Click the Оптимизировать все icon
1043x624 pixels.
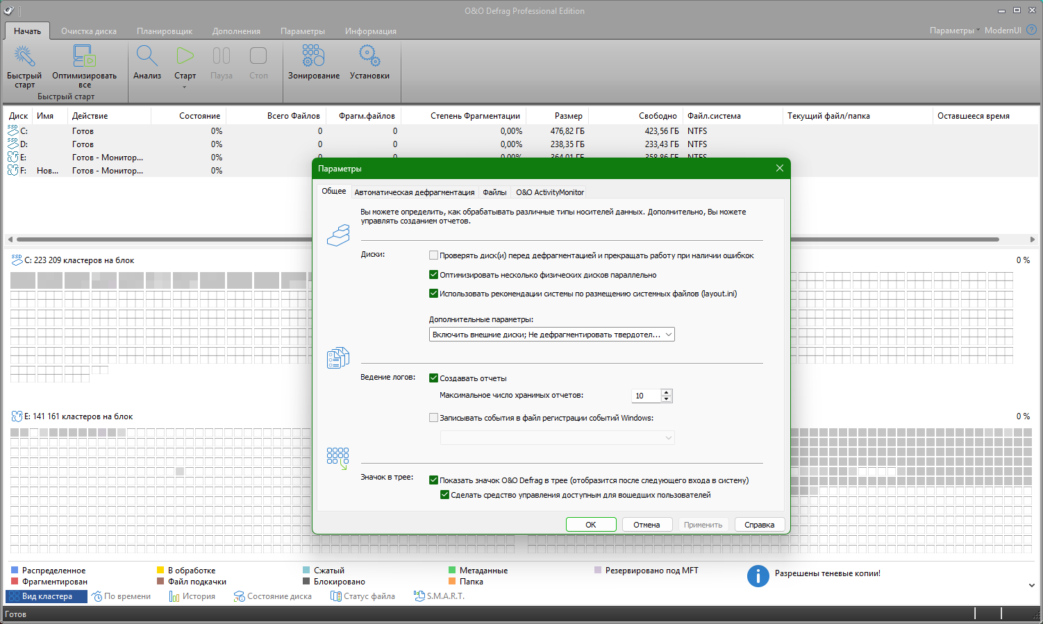pyautogui.click(x=84, y=57)
